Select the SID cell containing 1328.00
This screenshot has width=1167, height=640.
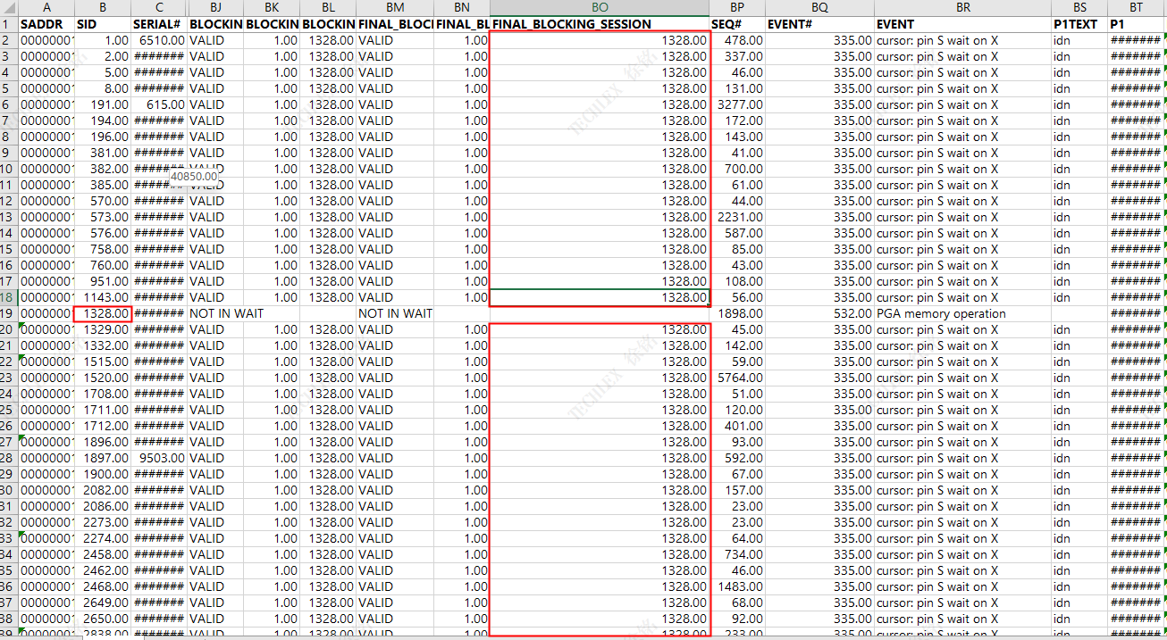click(x=103, y=313)
